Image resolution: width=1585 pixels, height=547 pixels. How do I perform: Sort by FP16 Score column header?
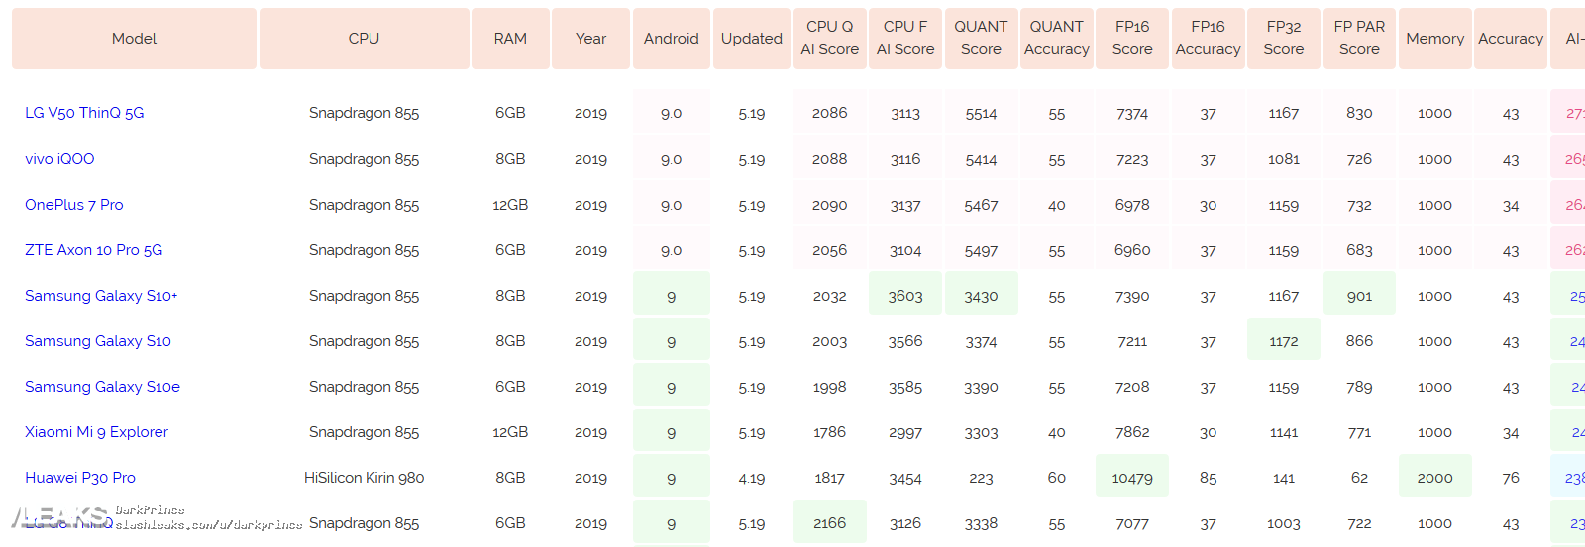(1132, 39)
